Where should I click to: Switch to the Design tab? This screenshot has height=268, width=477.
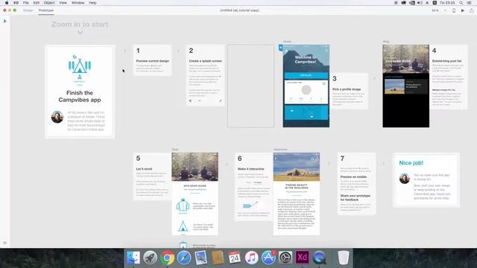click(x=28, y=10)
